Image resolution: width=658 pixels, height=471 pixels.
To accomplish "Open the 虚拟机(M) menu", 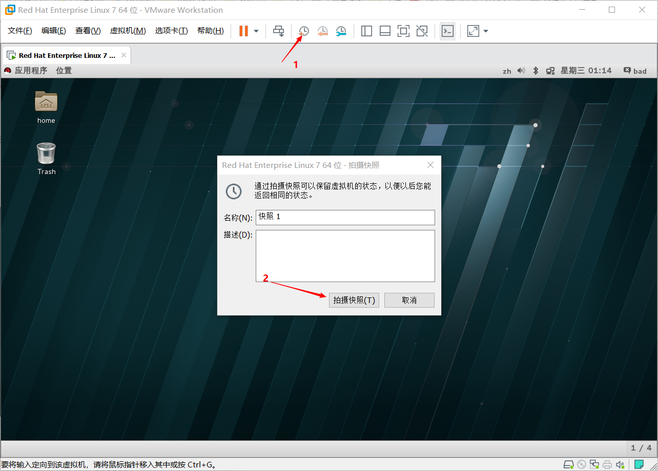I will (128, 31).
